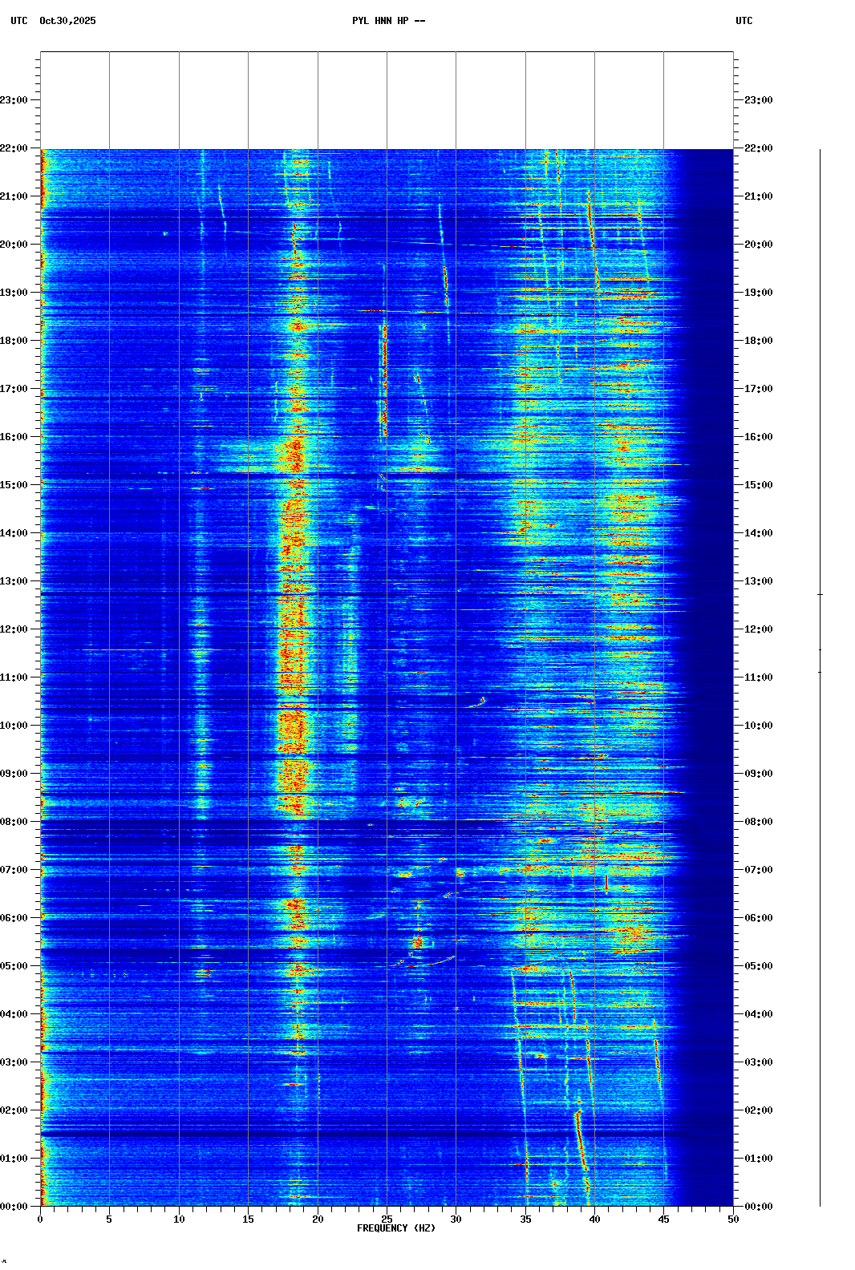Click the UTC label at top right

click(x=744, y=21)
